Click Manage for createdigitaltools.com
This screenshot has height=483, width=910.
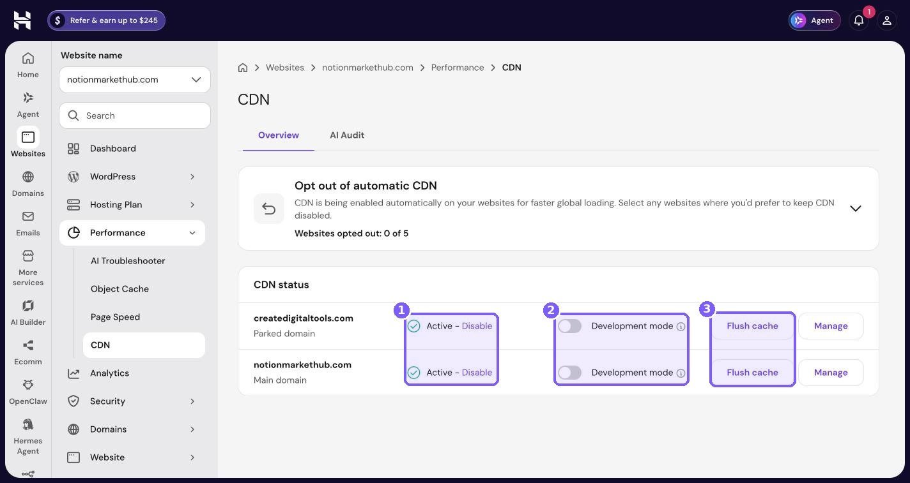(831, 326)
